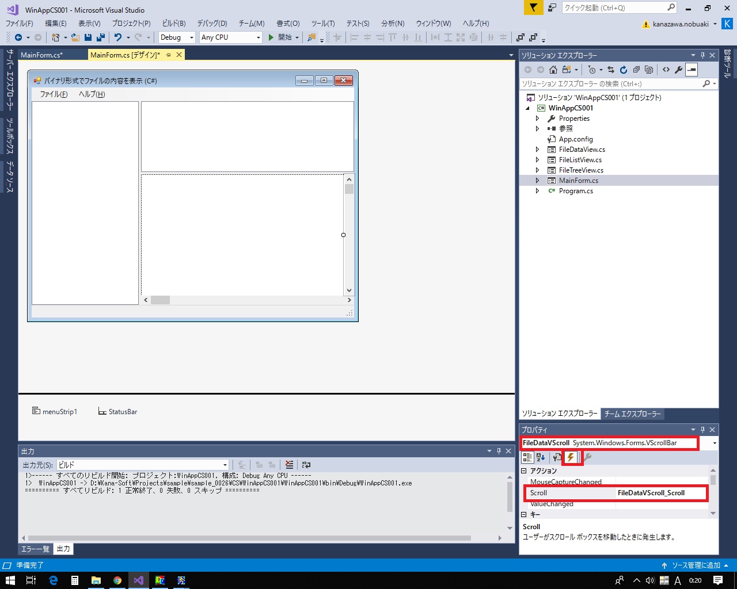737x589 pixels.
Task: Open the Debug configuration dropdown
Action: [177, 37]
